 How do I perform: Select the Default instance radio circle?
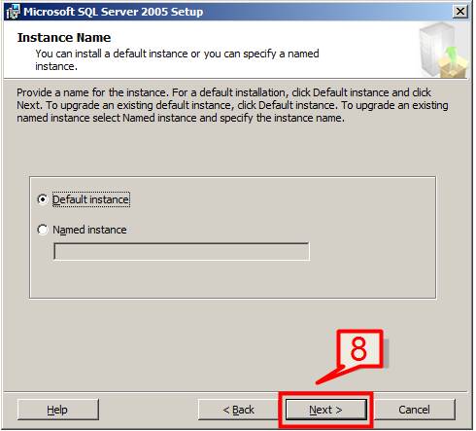43,199
